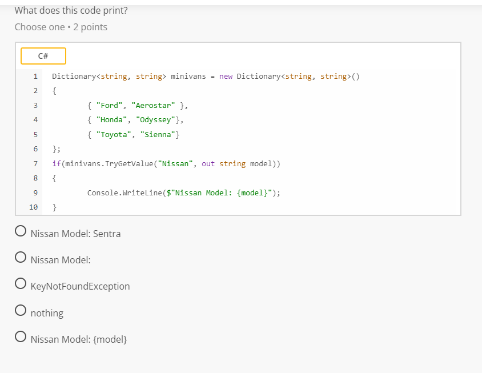Click the "Choose one • 2 points" text

click(x=61, y=27)
